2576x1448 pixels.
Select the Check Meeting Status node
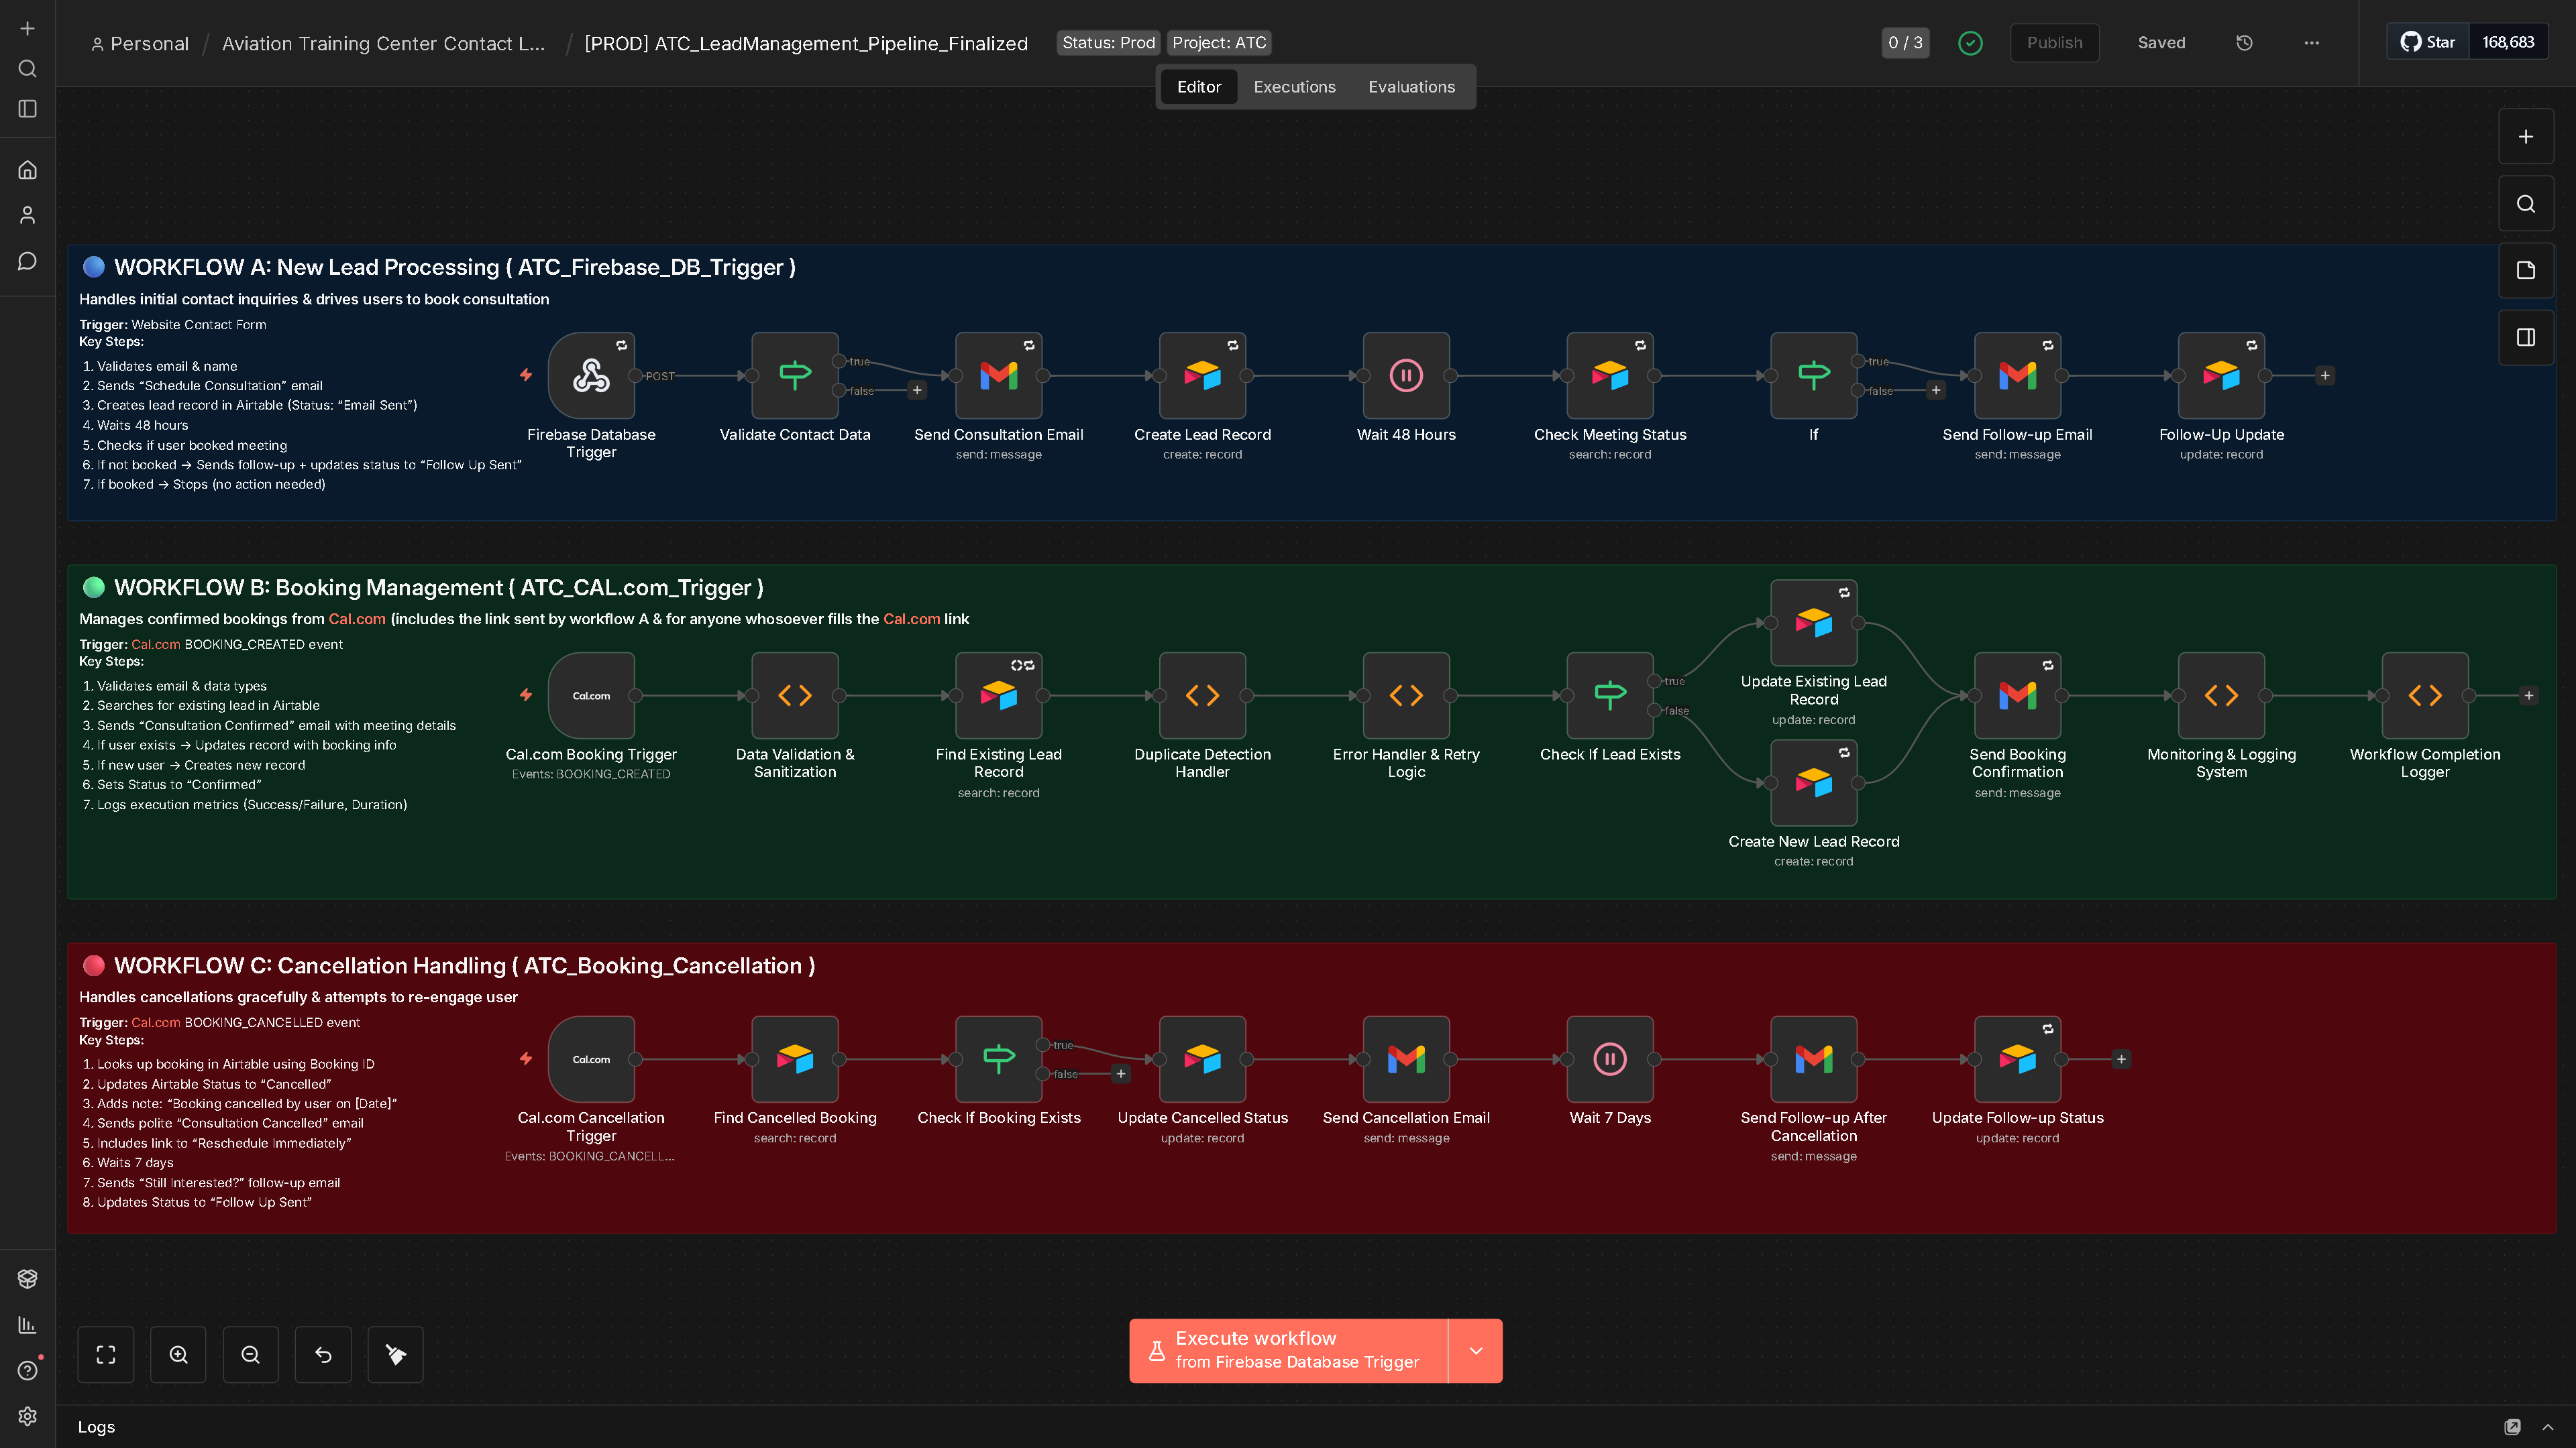click(1610, 375)
